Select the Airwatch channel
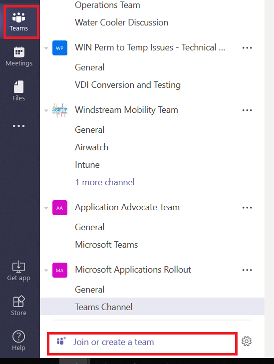Image resolution: width=274 pixels, height=364 pixels. [92, 147]
